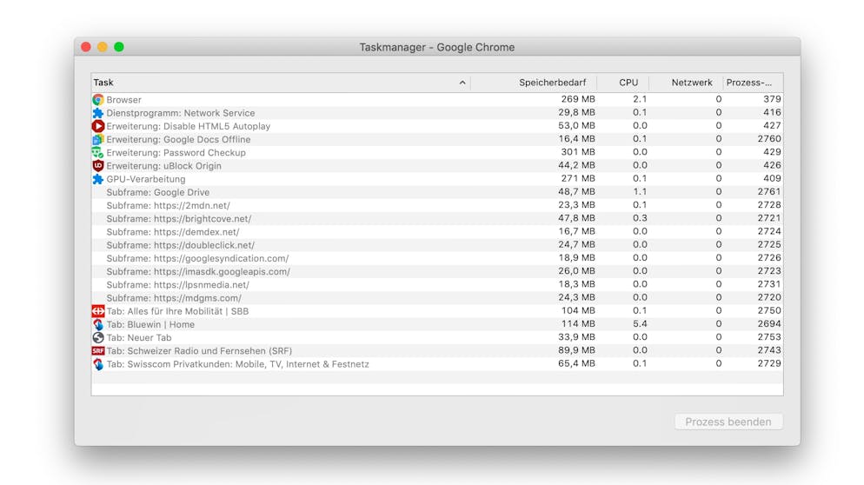Select Tab: Neuer Tab row
Viewport: 864px width, 485px height.
click(x=437, y=338)
